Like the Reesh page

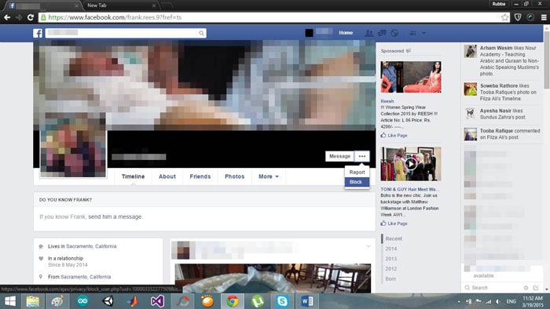tap(394, 136)
